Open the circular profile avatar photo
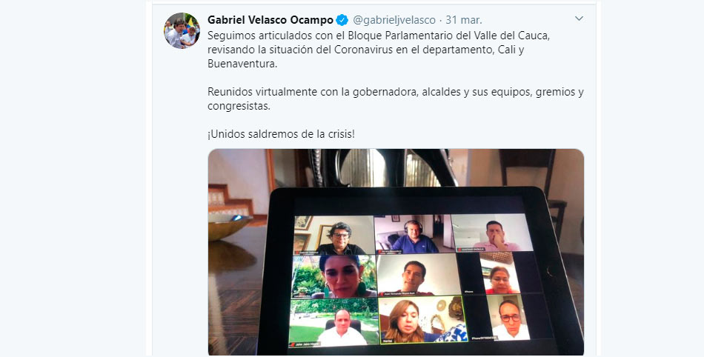 coord(182,30)
